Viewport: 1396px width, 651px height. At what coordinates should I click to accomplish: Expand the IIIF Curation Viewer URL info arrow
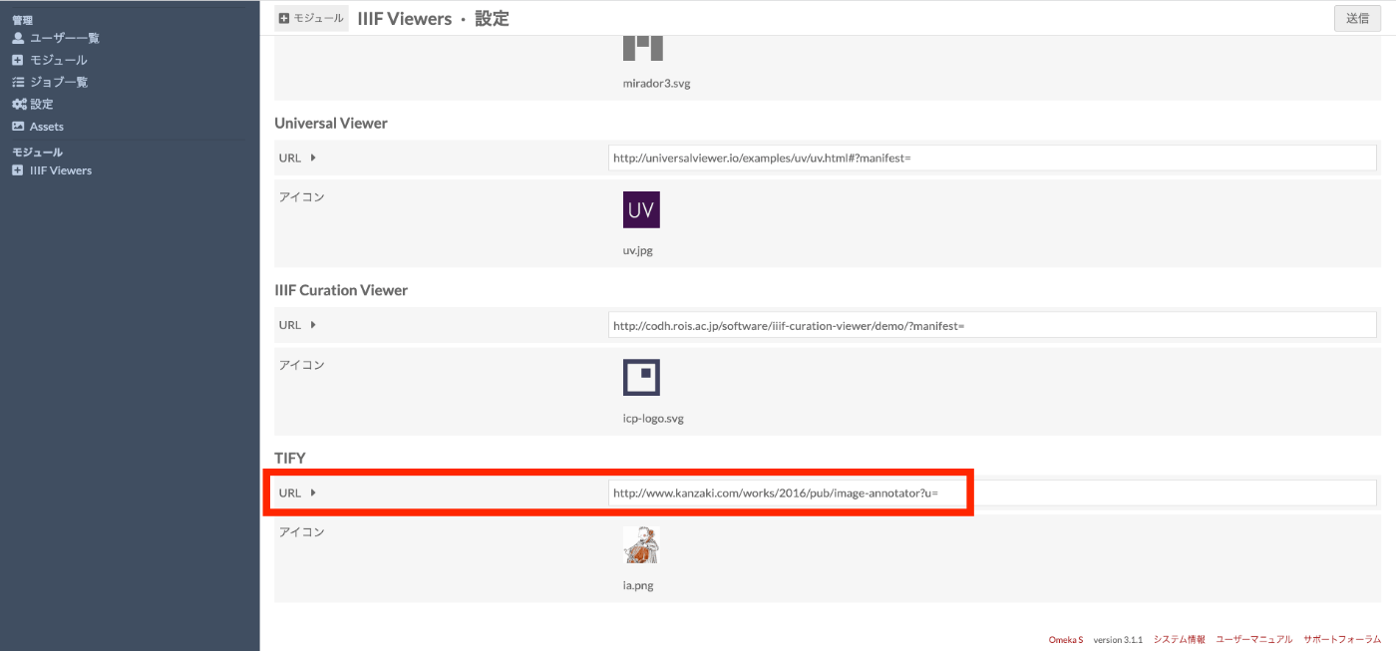tap(313, 325)
